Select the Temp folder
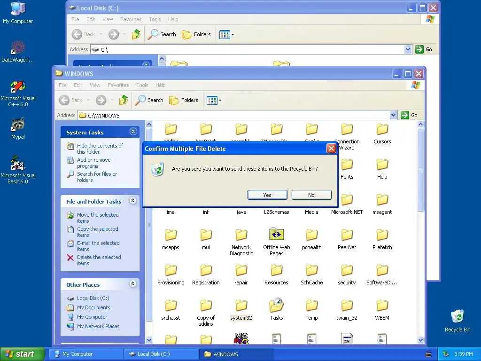This screenshot has height=361, width=481. coord(312,309)
